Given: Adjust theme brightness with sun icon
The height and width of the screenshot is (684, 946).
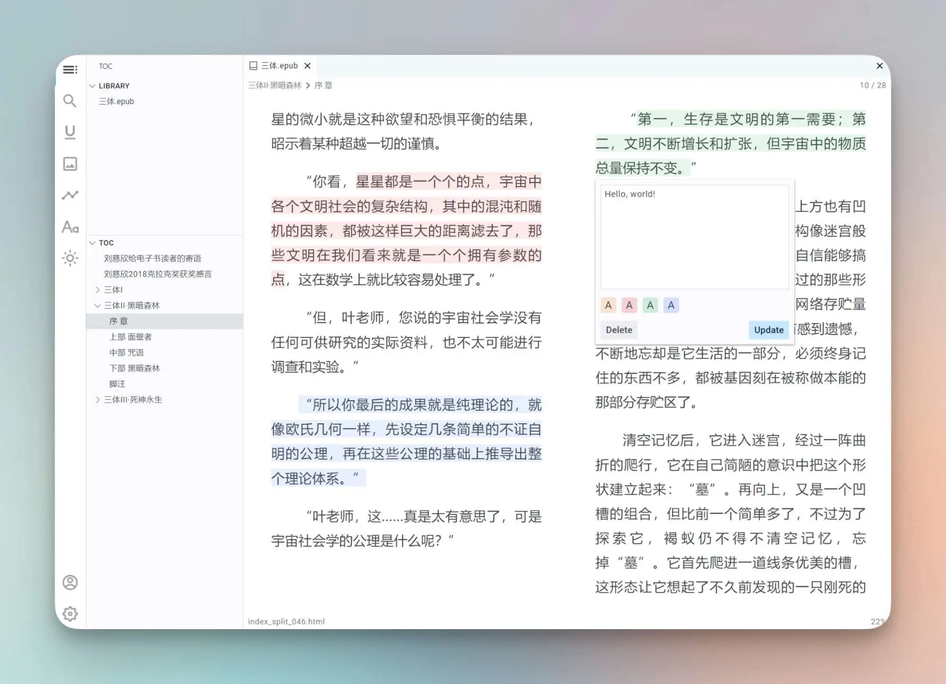Looking at the screenshot, I should click(70, 258).
